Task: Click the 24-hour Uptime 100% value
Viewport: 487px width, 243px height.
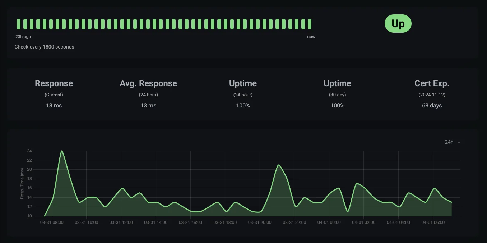Action: pos(243,105)
